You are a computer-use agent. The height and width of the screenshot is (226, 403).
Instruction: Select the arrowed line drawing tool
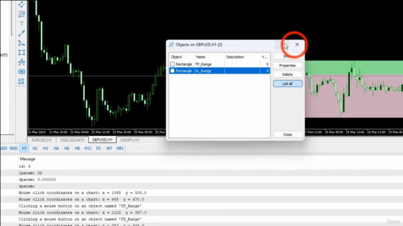[21, 33]
